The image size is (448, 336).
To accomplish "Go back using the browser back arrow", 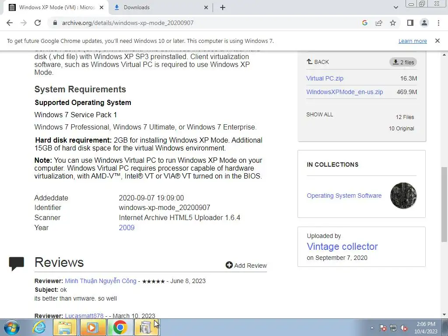I will click(10, 23).
